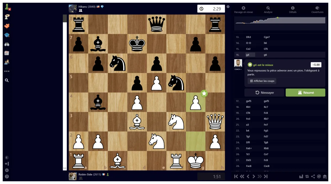This screenshot has height=184, width=331.
Task: Click the Réessayer button
Action: pyautogui.click(x=264, y=92)
